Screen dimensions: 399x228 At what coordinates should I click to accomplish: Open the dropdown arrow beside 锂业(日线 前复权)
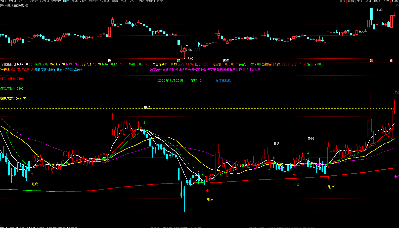27,6
